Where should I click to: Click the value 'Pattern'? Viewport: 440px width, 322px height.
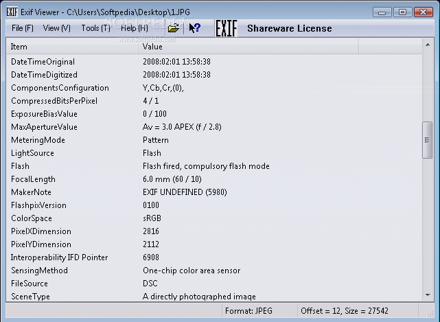coord(155,140)
